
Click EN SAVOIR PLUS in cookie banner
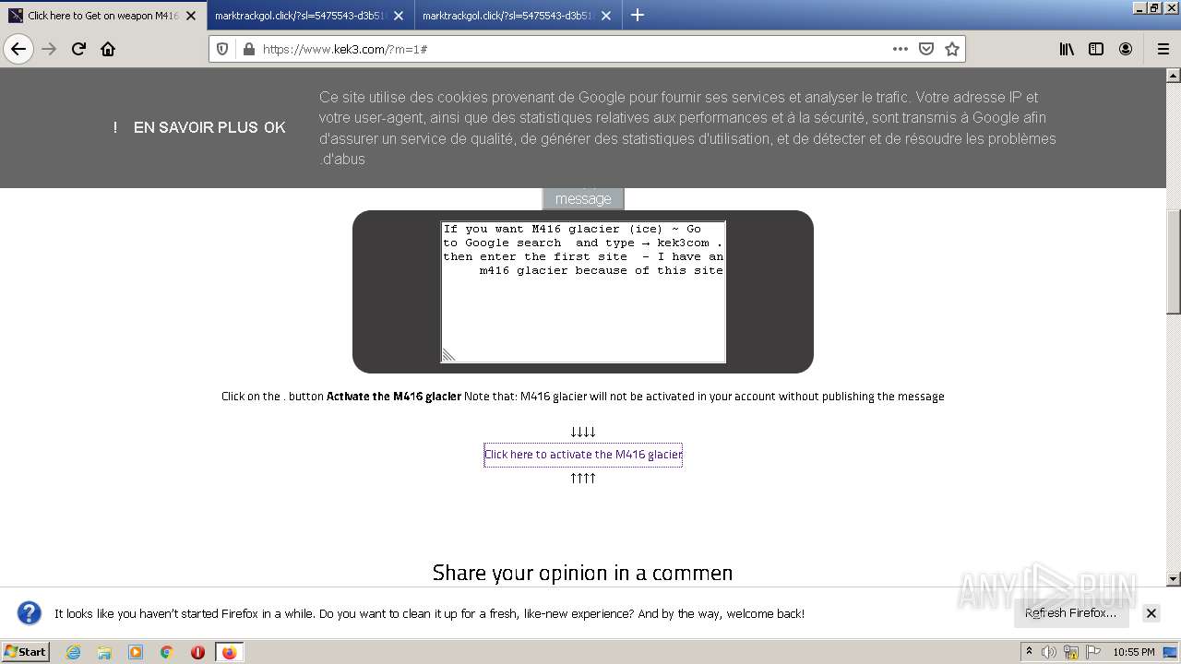pyautogui.click(x=196, y=127)
